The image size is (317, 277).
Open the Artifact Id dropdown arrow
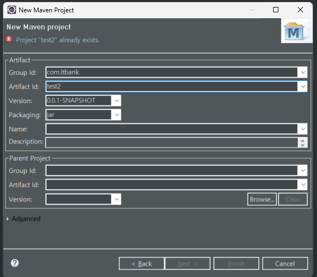click(303, 87)
